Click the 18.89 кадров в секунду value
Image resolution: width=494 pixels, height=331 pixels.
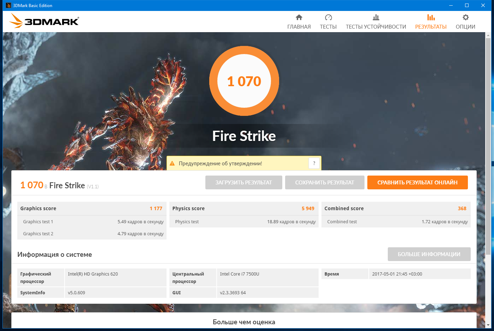point(291,222)
